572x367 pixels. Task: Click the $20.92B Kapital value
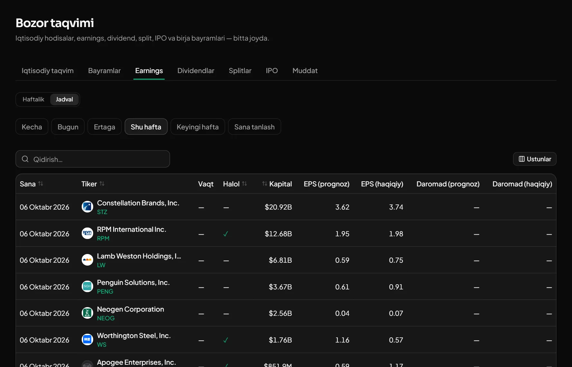pos(278,207)
